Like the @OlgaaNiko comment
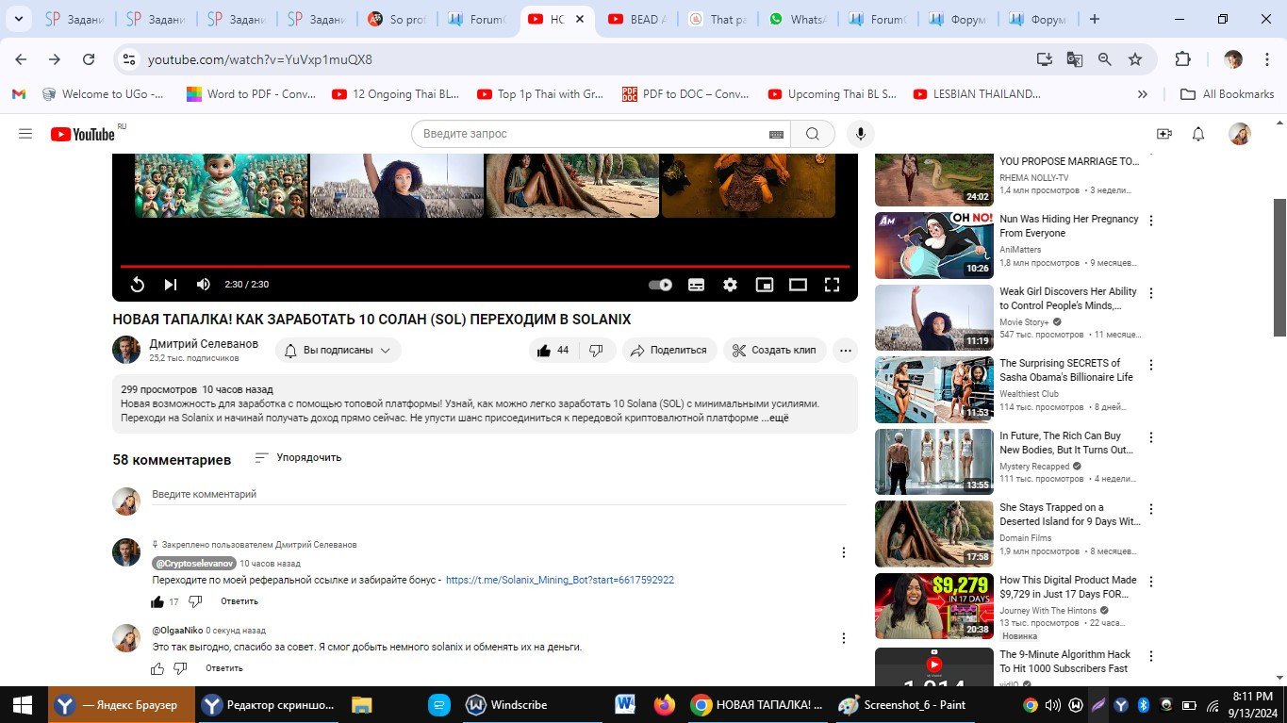Viewport: 1287px width, 723px height. point(157,668)
